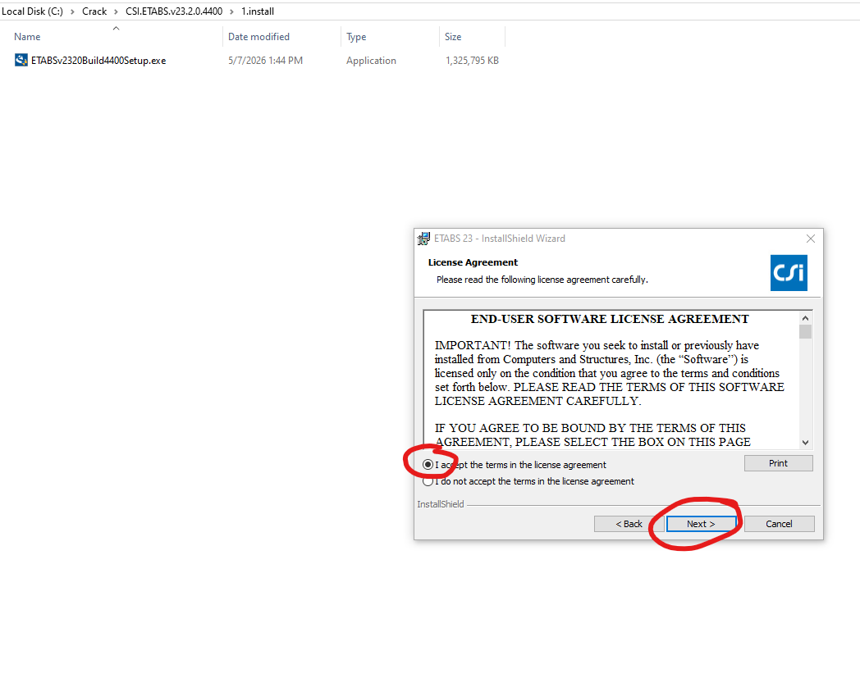The image size is (860, 678).
Task: Click the '1,325,795 KB' size cell
Action: 472,61
